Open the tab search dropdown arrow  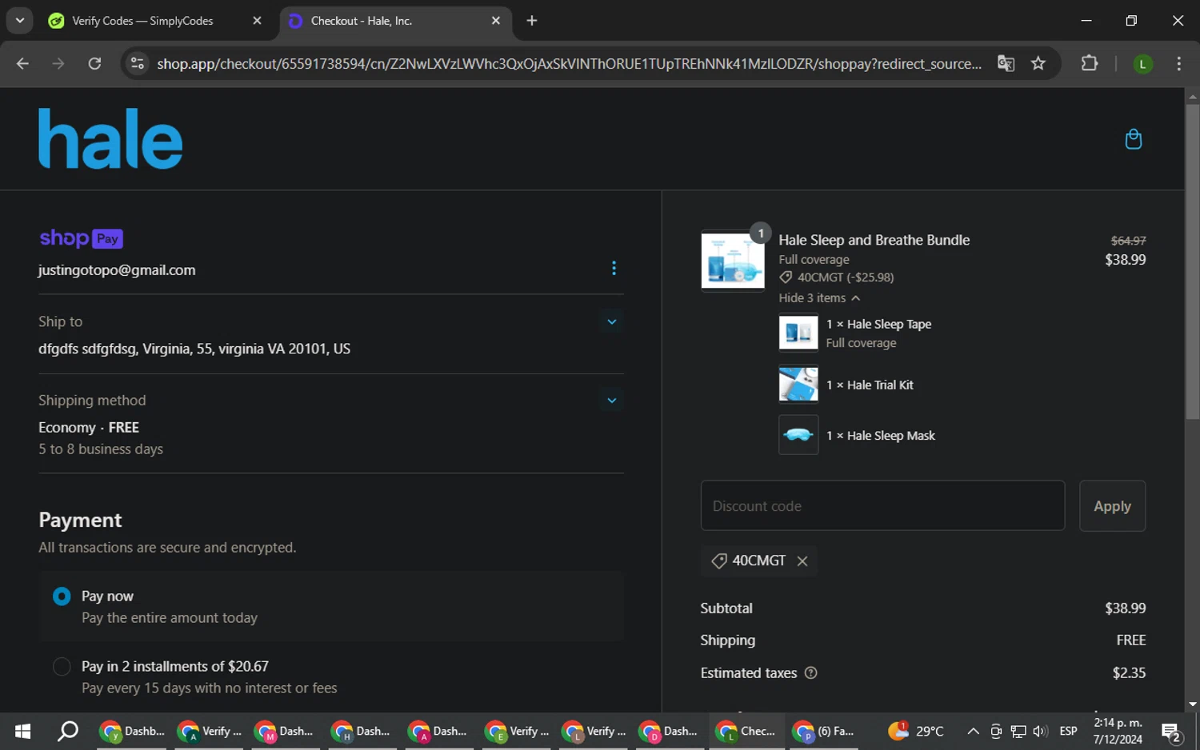pyautogui.click(x=19, y=21)
